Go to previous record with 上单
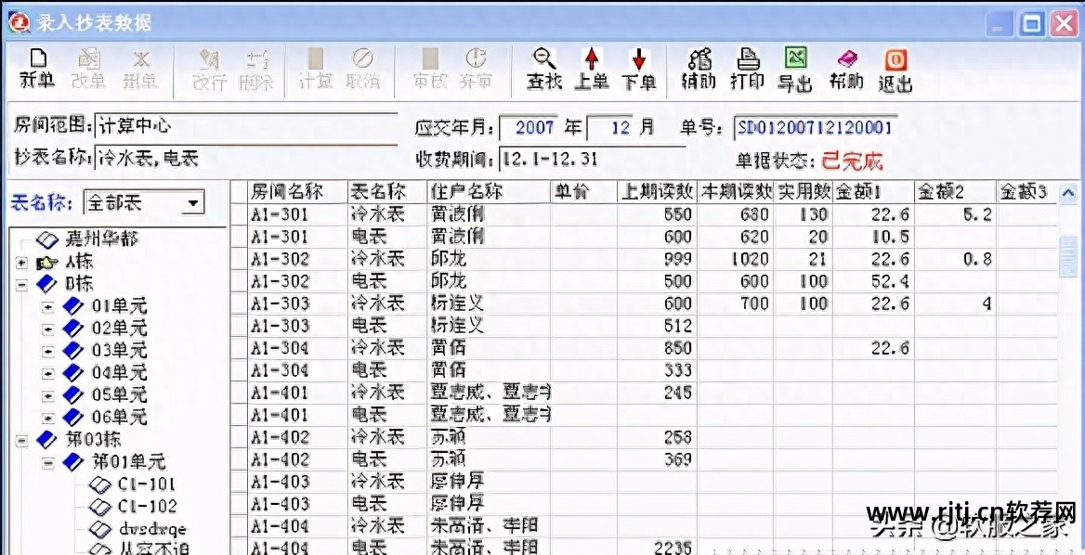The image size is (1085, 555). point(592,58)
